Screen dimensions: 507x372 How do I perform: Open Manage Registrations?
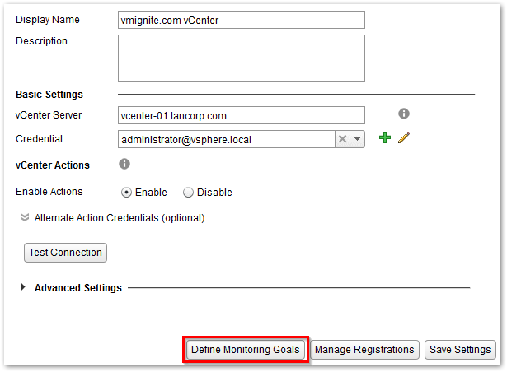point(364,350)
